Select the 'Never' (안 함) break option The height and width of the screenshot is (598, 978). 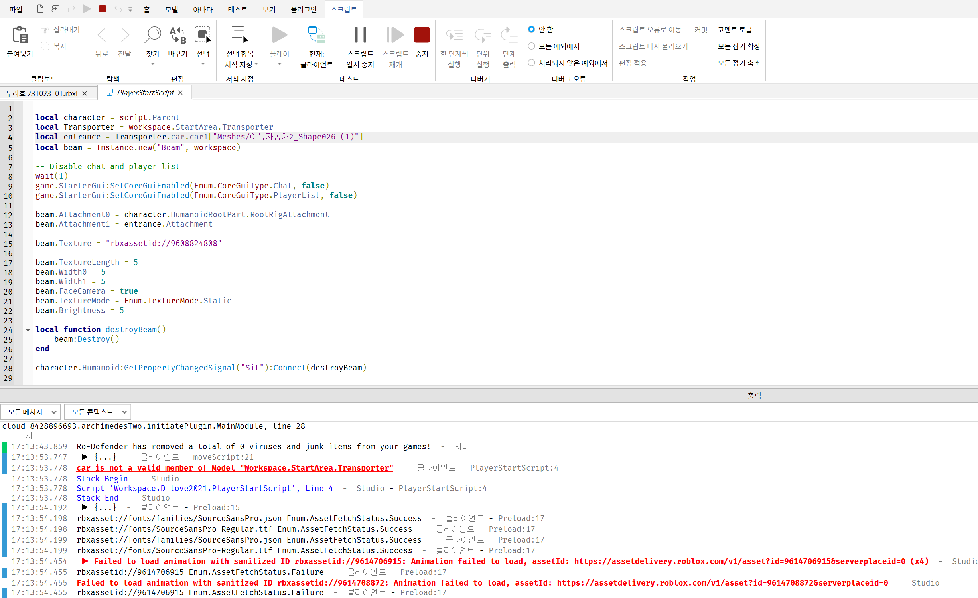coord(531,29)
